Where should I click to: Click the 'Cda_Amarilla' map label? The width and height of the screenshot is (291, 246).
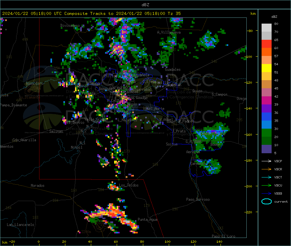24,140
